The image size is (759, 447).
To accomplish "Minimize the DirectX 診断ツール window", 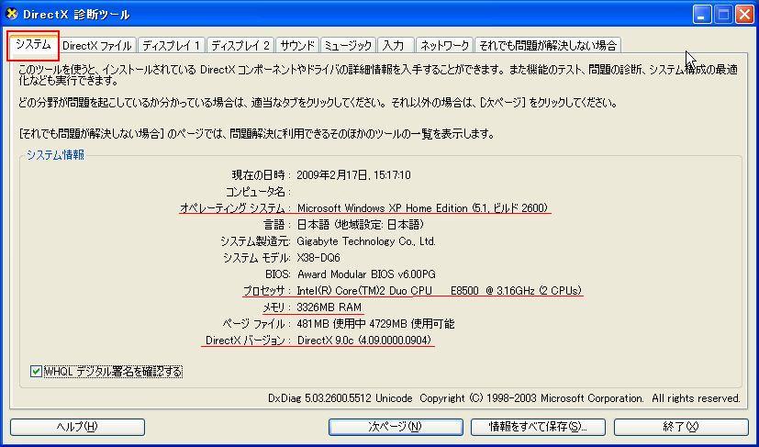I will pyautogui.click(x=702, y=15).
